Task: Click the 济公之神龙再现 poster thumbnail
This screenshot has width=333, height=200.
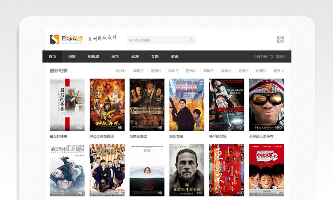Action: (x=107, y=105)
